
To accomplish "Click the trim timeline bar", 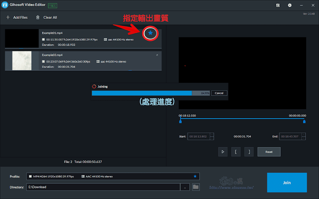I will click(242, 119).
